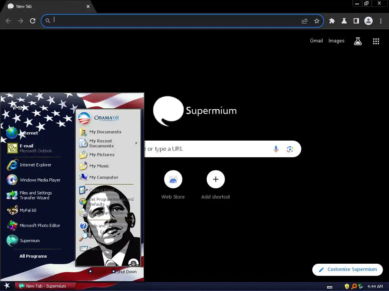This screenshot has height=291, width=389.
Task: Open the yellow security shield tray icon
Action: [347, 286]
